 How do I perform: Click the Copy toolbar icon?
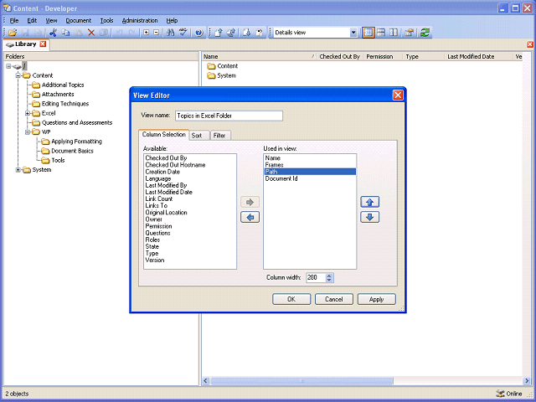coord(65,33)
